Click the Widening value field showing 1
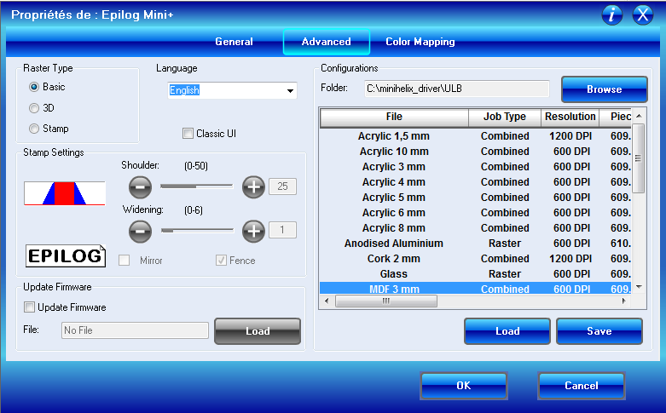Image resolution: width=666 pixels, height=413 pixels. (282, 230)
